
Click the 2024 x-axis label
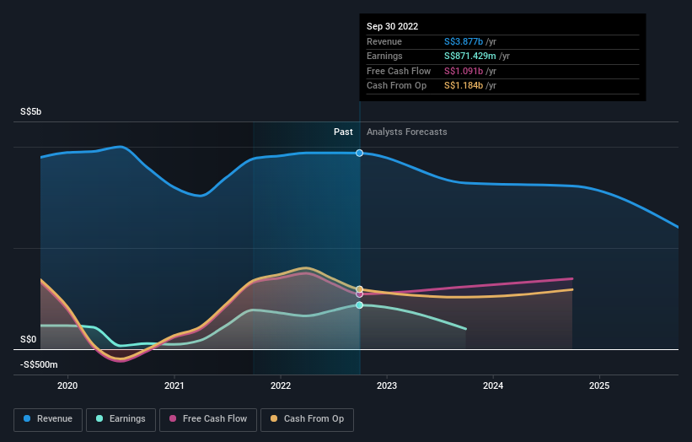coord(493,386)
